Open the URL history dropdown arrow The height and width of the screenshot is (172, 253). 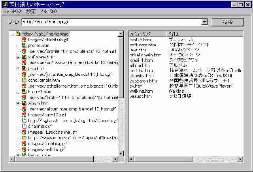pyautogui.click(x=205, y=22)
